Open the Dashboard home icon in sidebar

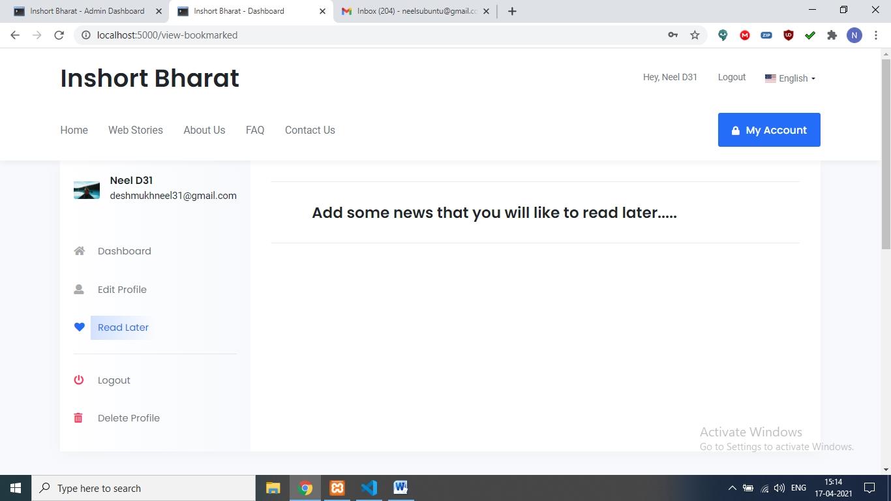click(x=79, y=251)
